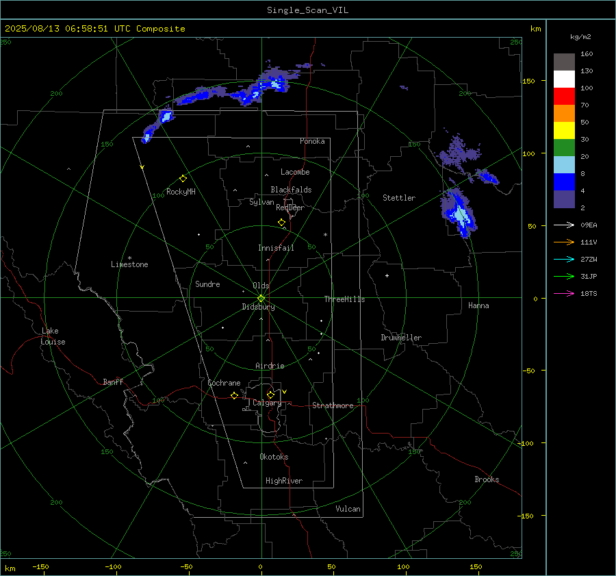616x576 pixels.
Task: Click the Olds town label
Action: click(x=261, y=286)
